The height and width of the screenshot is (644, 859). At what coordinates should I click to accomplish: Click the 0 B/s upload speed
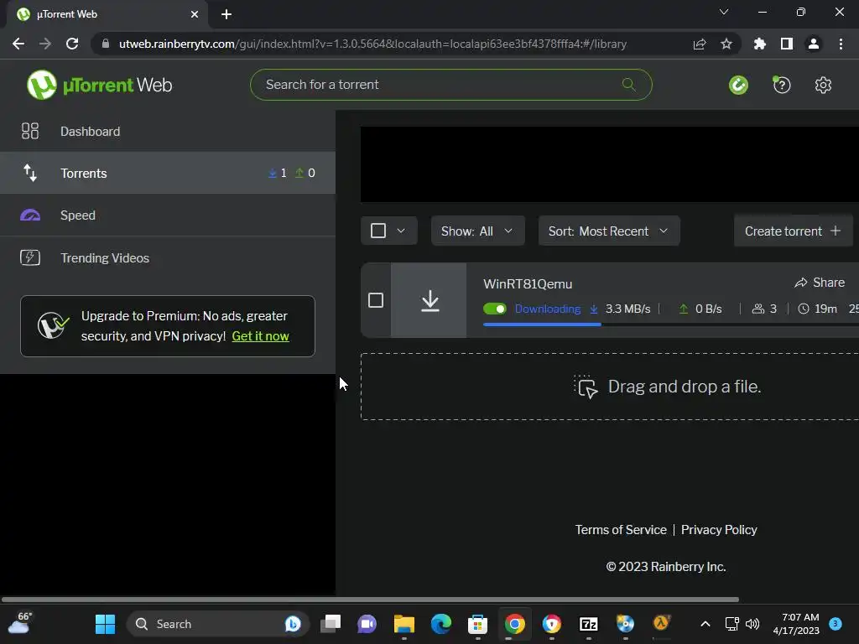(x=708, y=309)
